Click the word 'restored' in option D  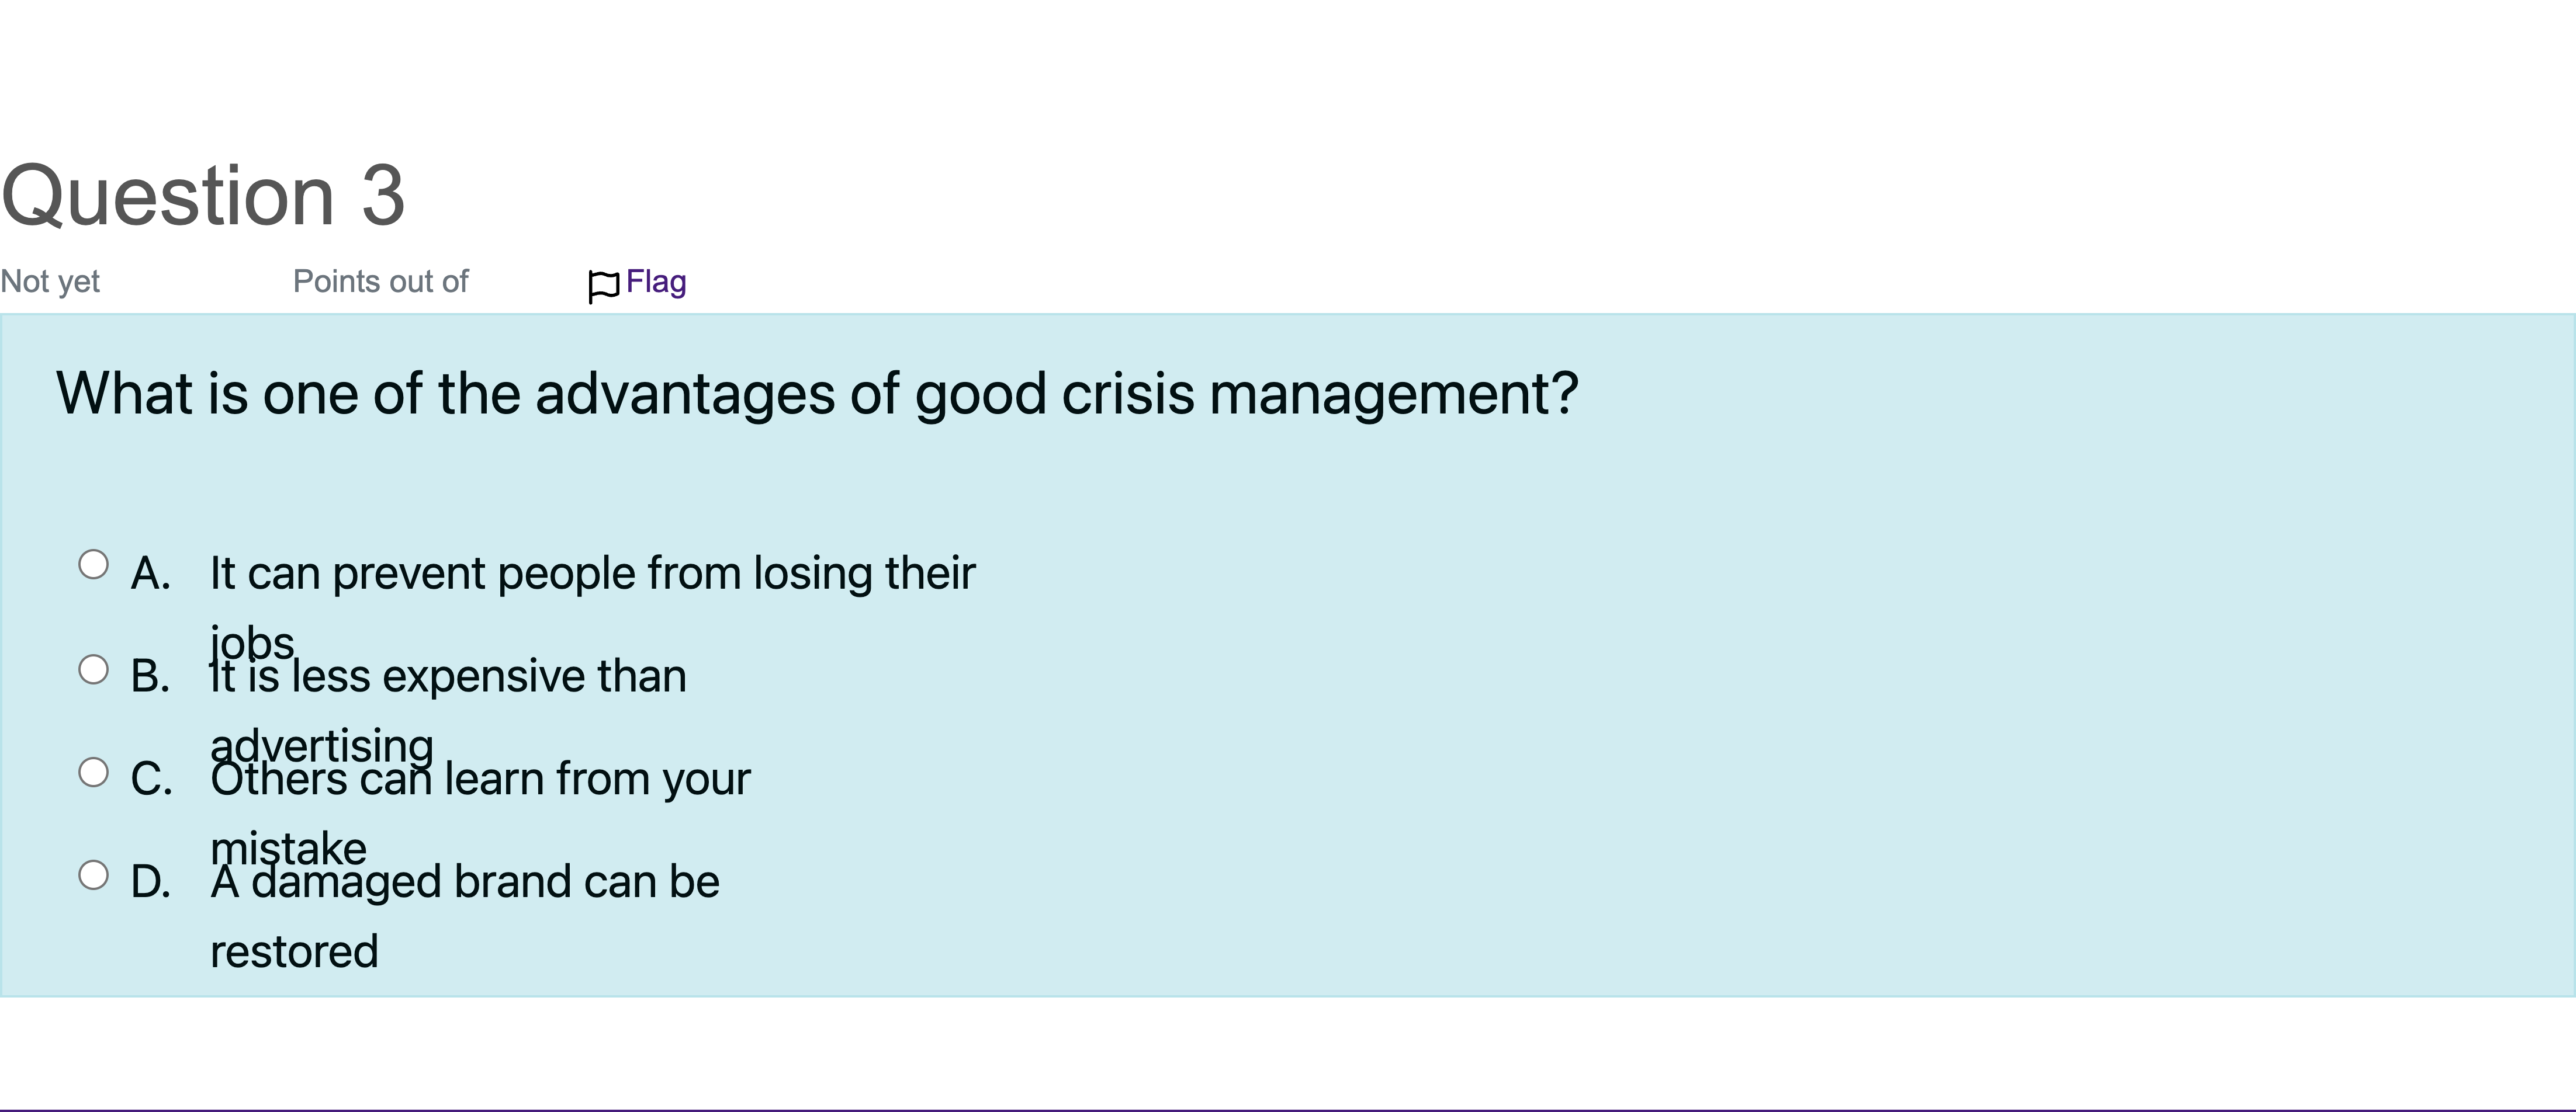[294, 952]
